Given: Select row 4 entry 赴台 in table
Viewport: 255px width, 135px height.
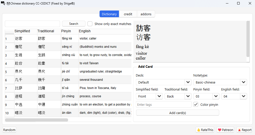Looking at the screenshot, I should click(19, 63).
